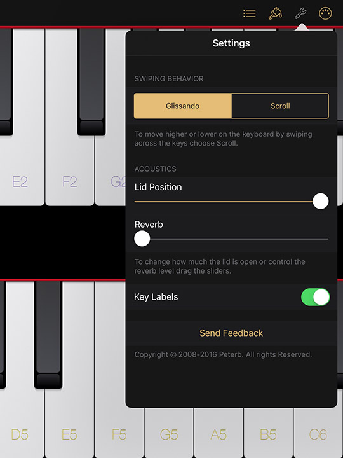Open the list menu icon
This screenshot has height=458, width=343.
click(250, 13)
